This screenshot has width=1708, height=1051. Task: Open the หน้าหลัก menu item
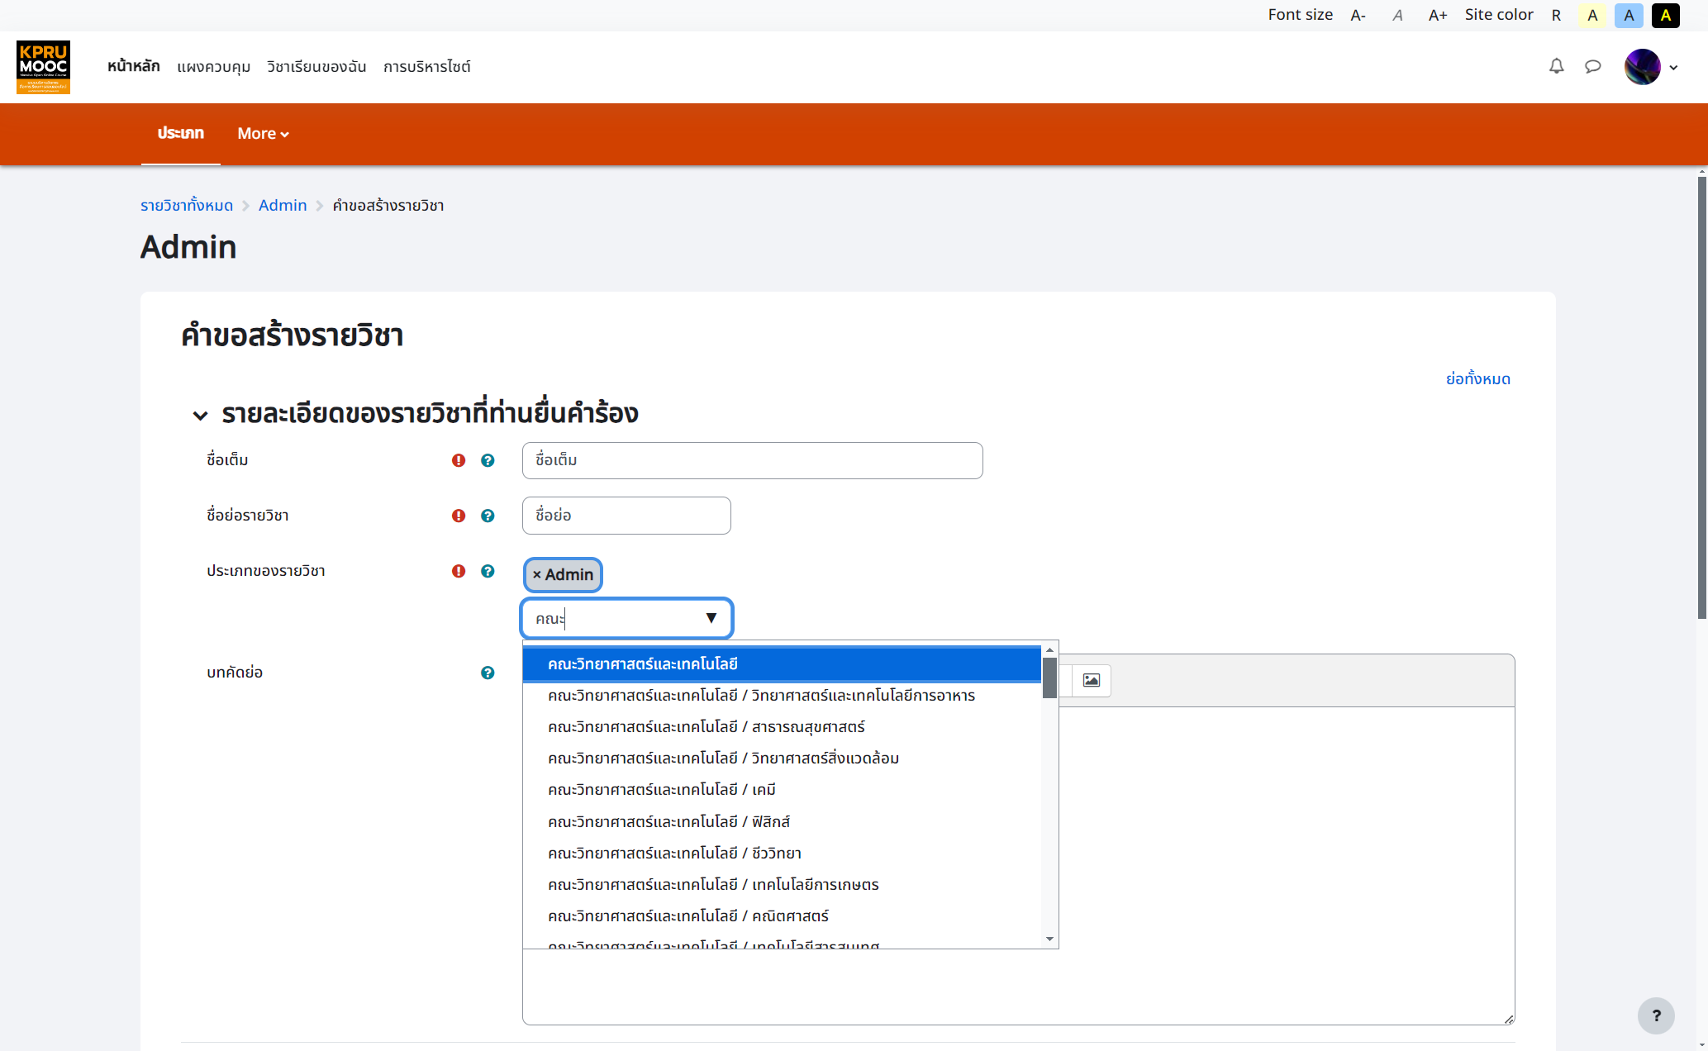point(133,66)
